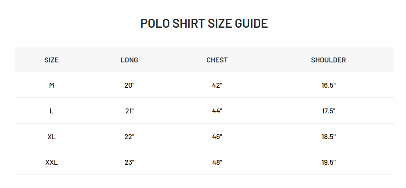Image resolution: width=406 pixels, height=188 pixels.
Task: Click the 23" long value
Action: click(129, 162)
